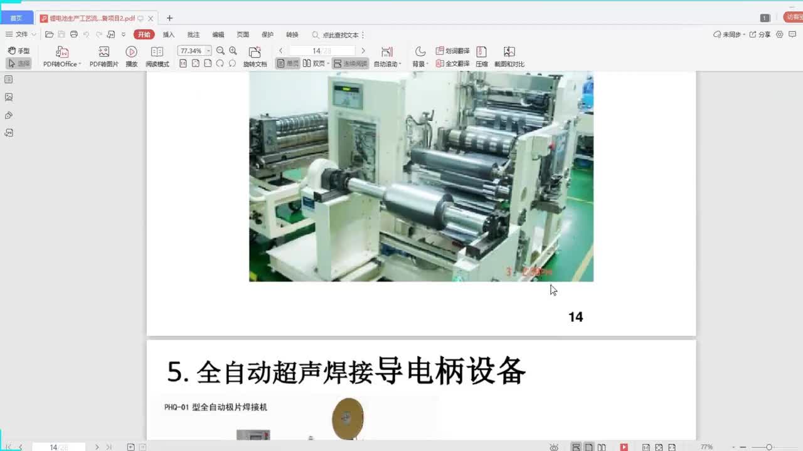
Task: Open the PDF转Office converter
Action: (61, 56)
